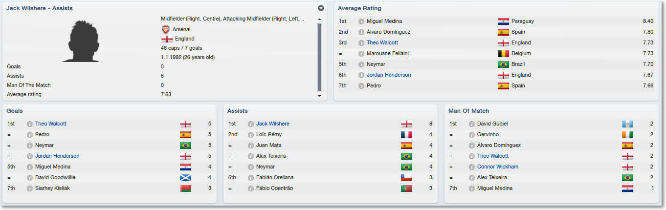The width and height of the screenshot is (666, 210).
Task: Click scrollbar down arrow in player panel
Action: 319,96
